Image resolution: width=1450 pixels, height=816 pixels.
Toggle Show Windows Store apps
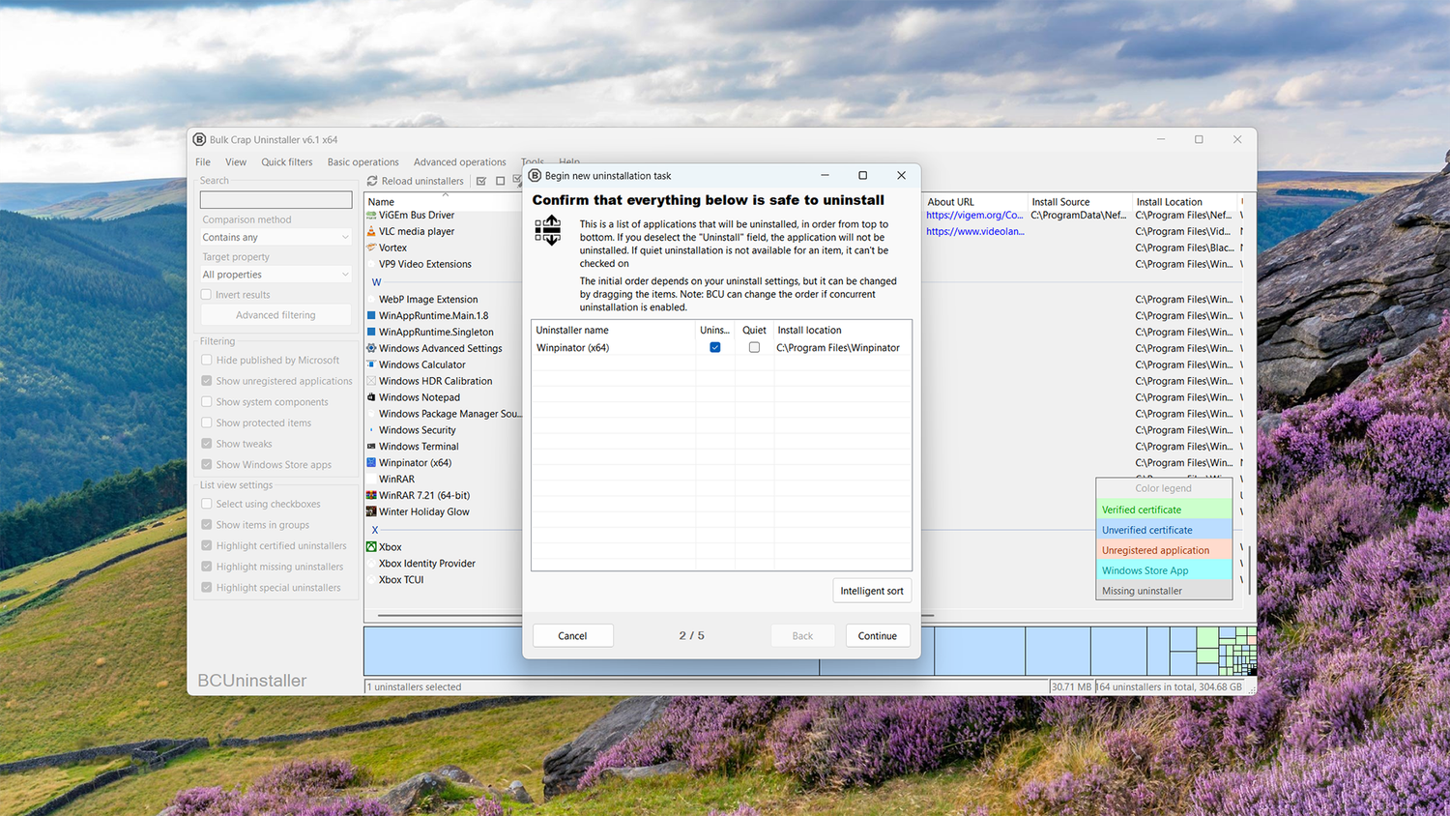coord(206,465)
